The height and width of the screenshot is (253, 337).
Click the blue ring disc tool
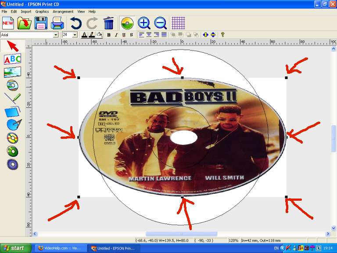click(x=12, y=165)
